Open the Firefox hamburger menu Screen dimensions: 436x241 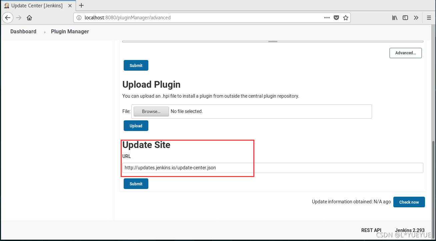429,18
